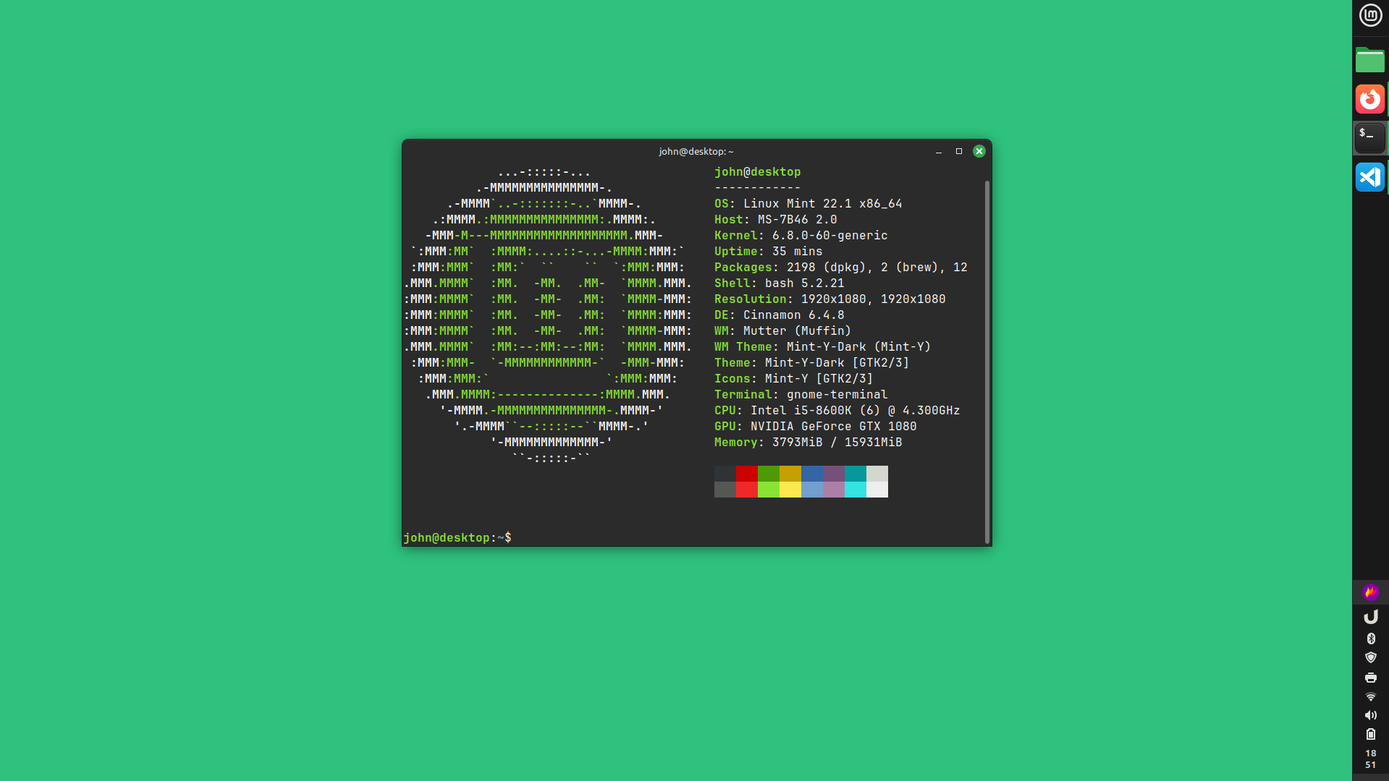This screenshot has height=781, width=1389.
Task: Click the 'john@desktop:~$' command prompt
Action: (x=457, y=537)
